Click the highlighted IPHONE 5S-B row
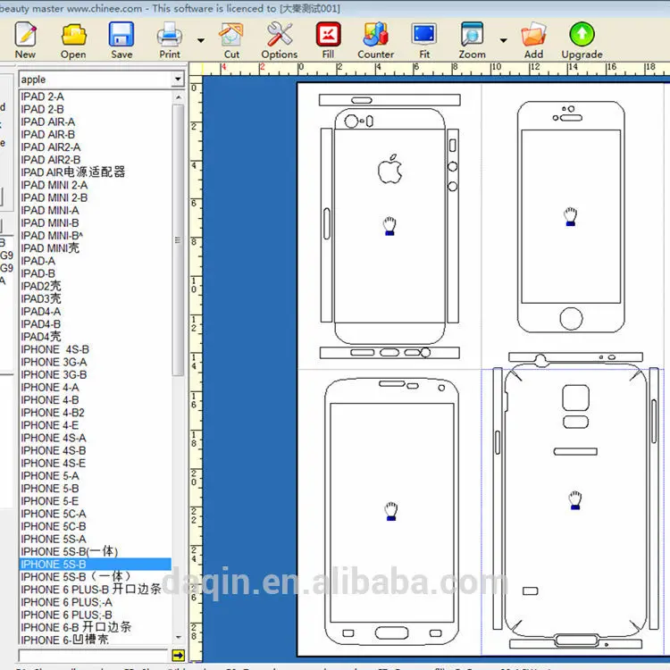 [x=96, y=564]
